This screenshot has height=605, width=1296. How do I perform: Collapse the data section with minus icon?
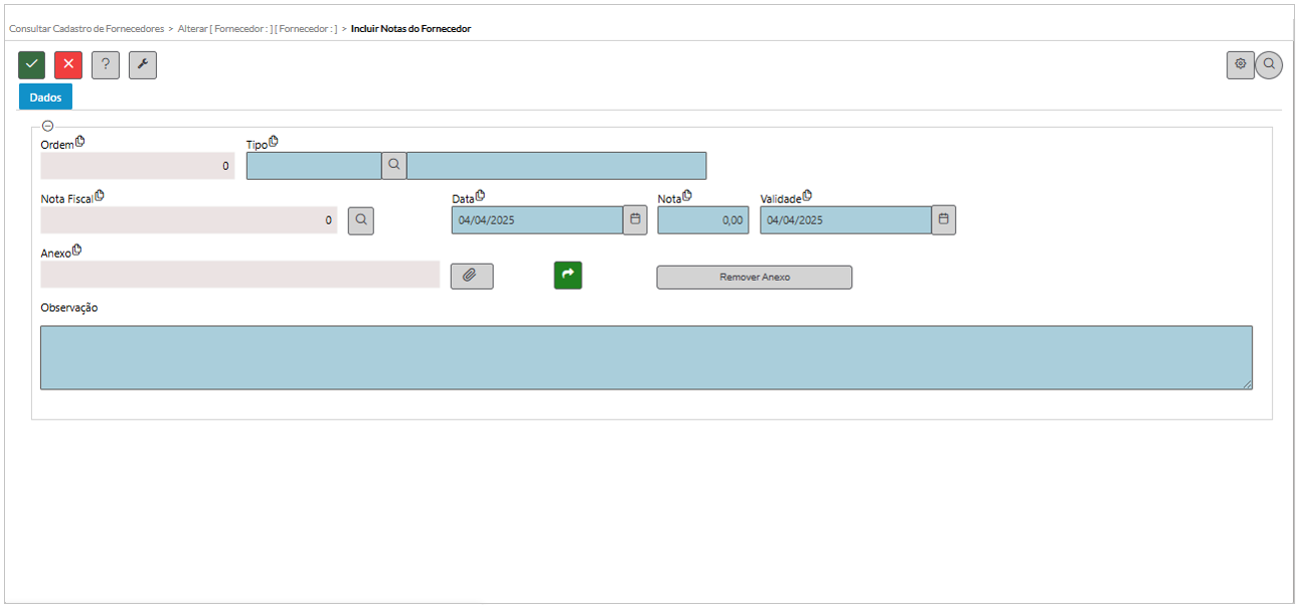point(47,127)
